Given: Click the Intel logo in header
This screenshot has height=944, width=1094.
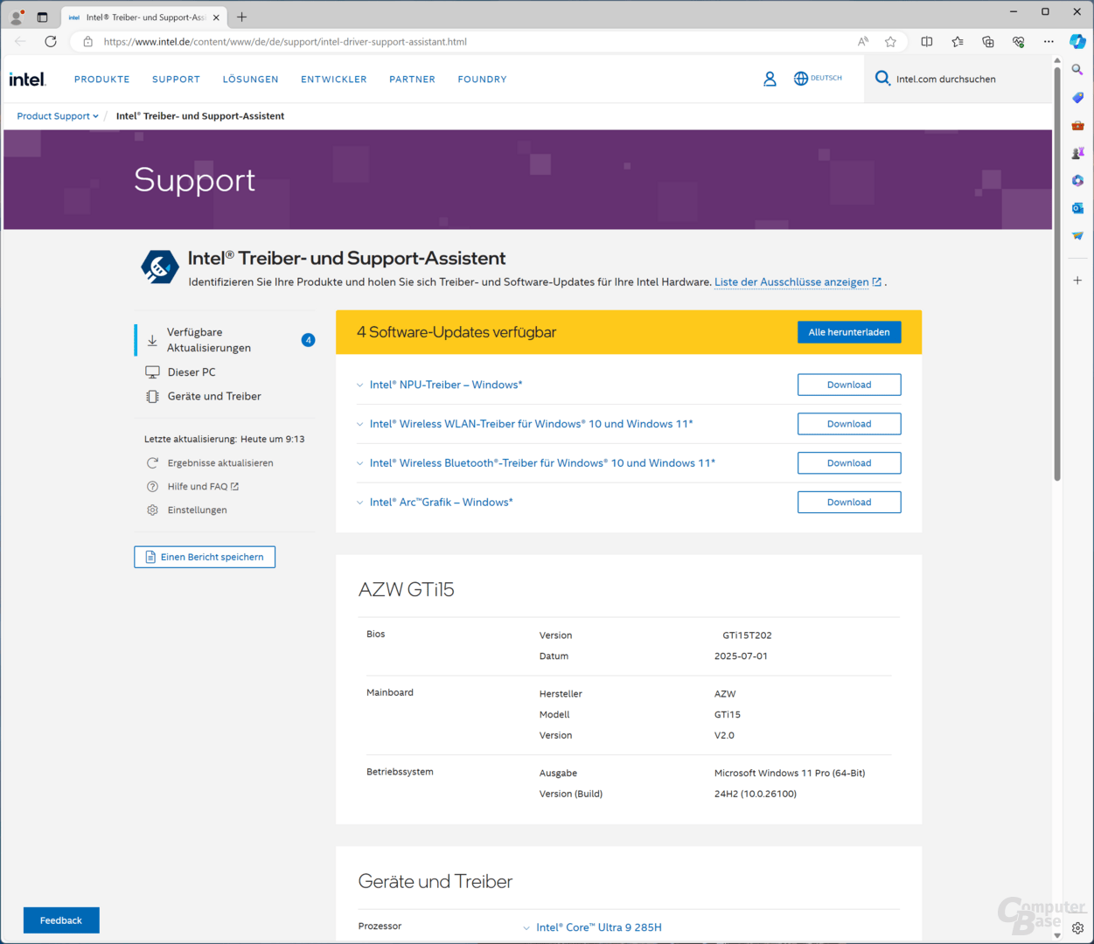Looking at the screenshot, I should [x=27, y=80].
